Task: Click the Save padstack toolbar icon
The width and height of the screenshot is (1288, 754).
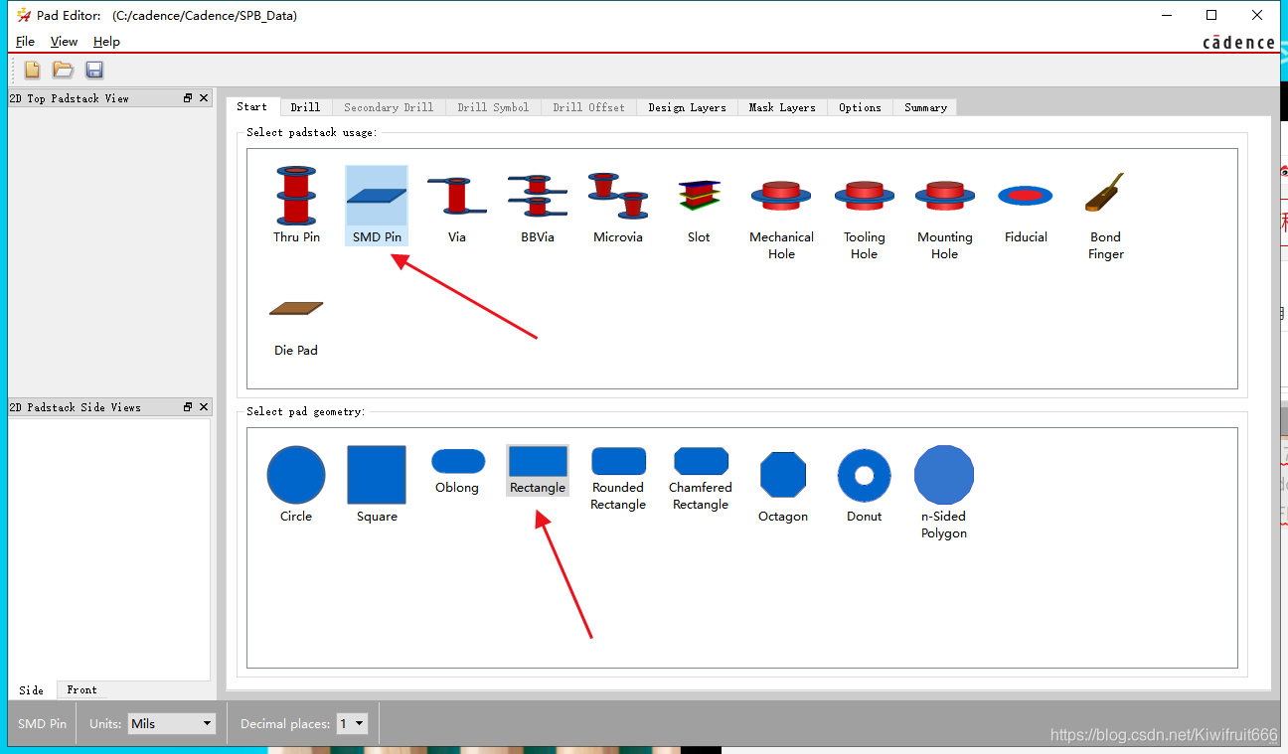Action: (94, 70)
